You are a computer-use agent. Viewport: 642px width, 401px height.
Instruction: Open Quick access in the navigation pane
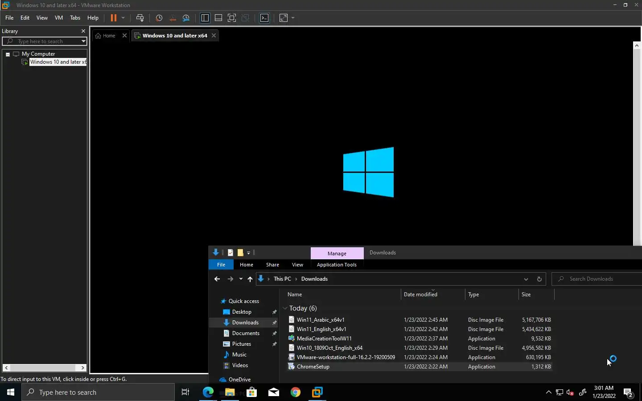[x=243, y=301]
